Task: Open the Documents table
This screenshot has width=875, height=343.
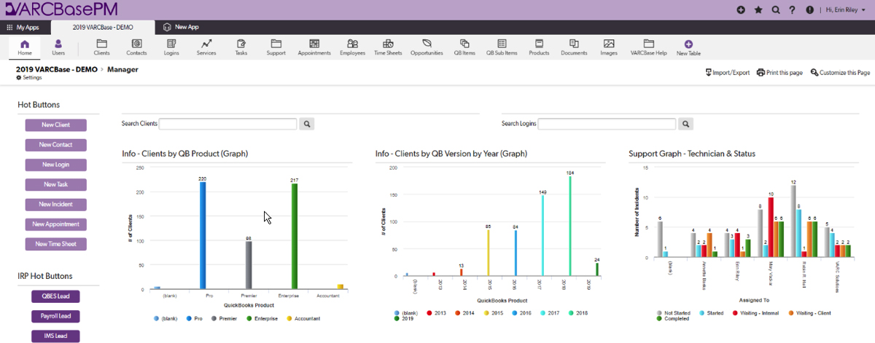Action: [x=574, y=47]
